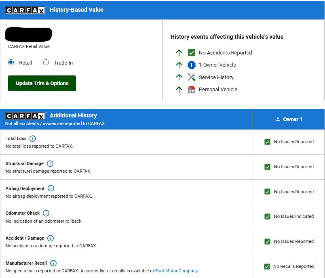
Task: Click the Personal Vehicle label
Action: click(x=218, y=90)
